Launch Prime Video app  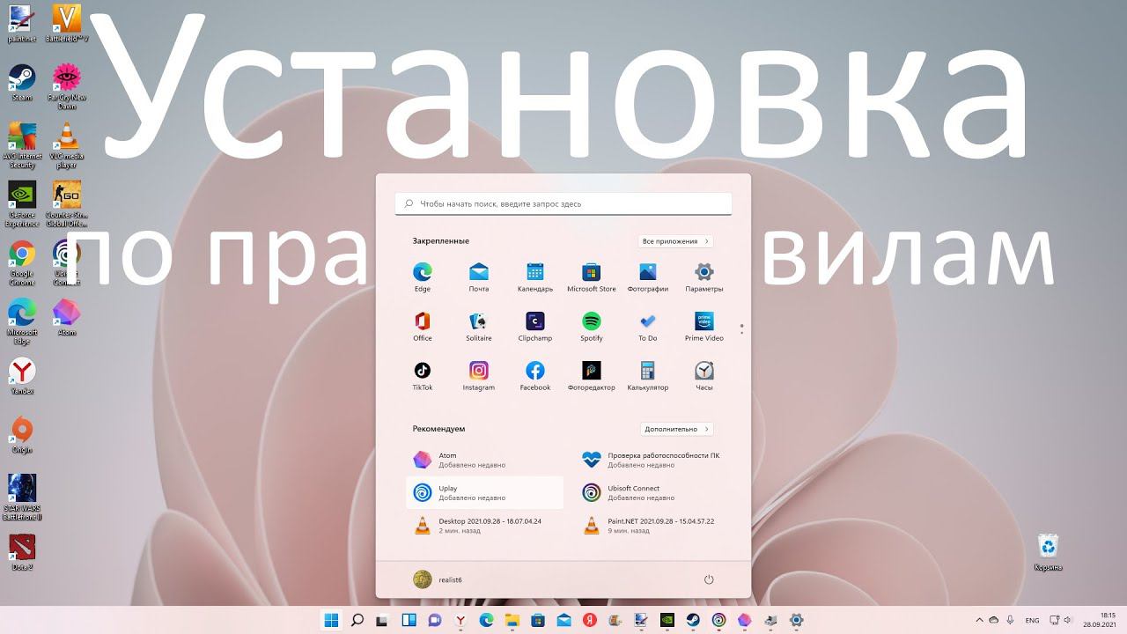click(x=704, y=326)
